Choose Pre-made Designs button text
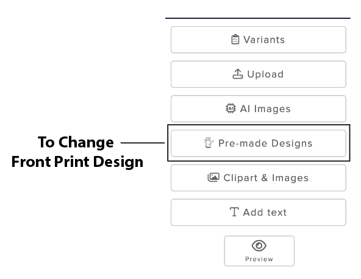 point(265,143)
